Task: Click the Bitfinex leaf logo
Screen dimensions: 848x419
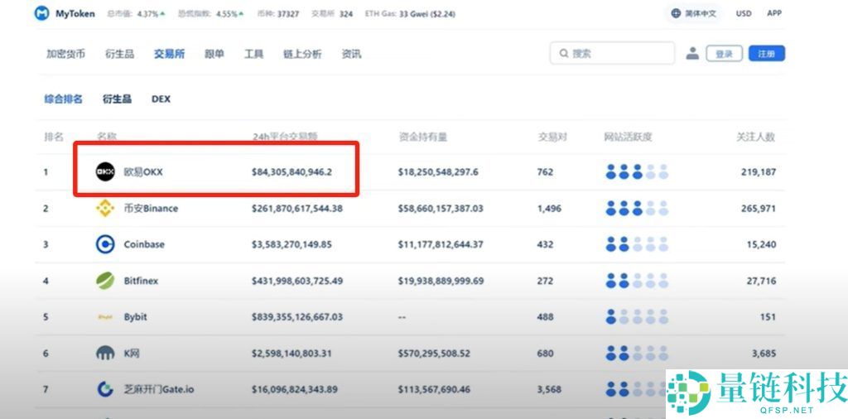Action: point(105,281)
